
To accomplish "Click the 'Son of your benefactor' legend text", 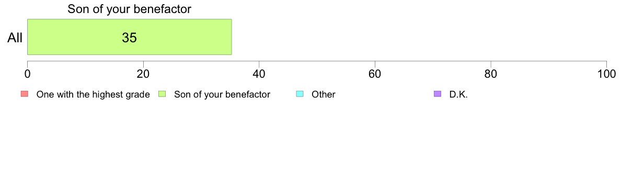I will (x=222, y=94).
